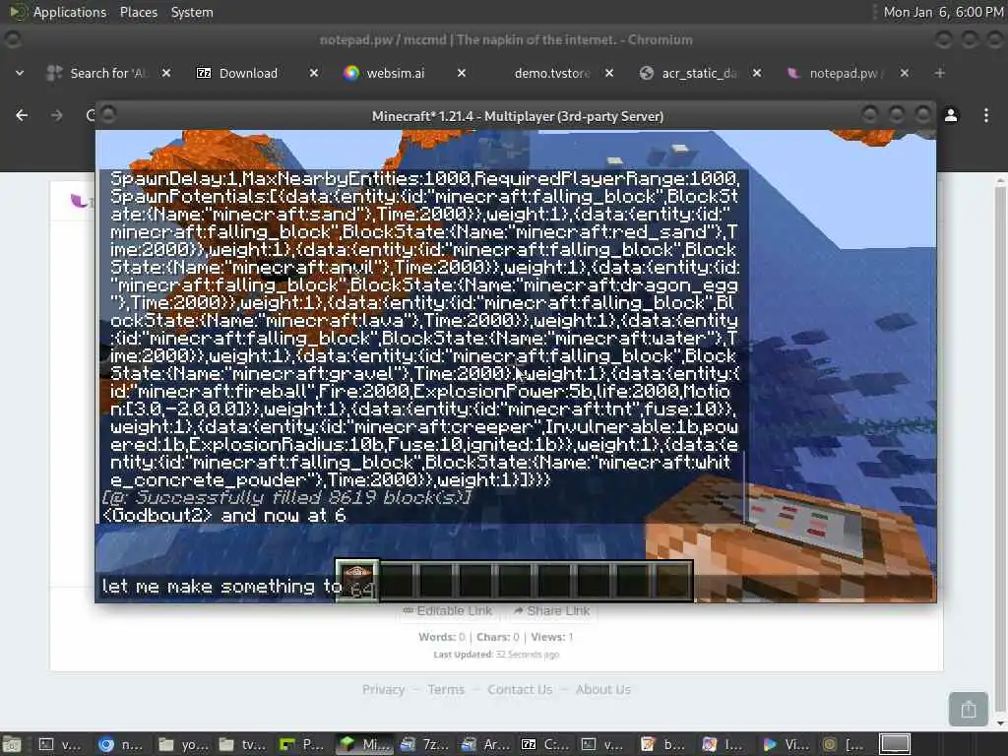This screenshot has width=1008, height=756.
Task: Close the websim.ai tab
Action: click(462, 73)
